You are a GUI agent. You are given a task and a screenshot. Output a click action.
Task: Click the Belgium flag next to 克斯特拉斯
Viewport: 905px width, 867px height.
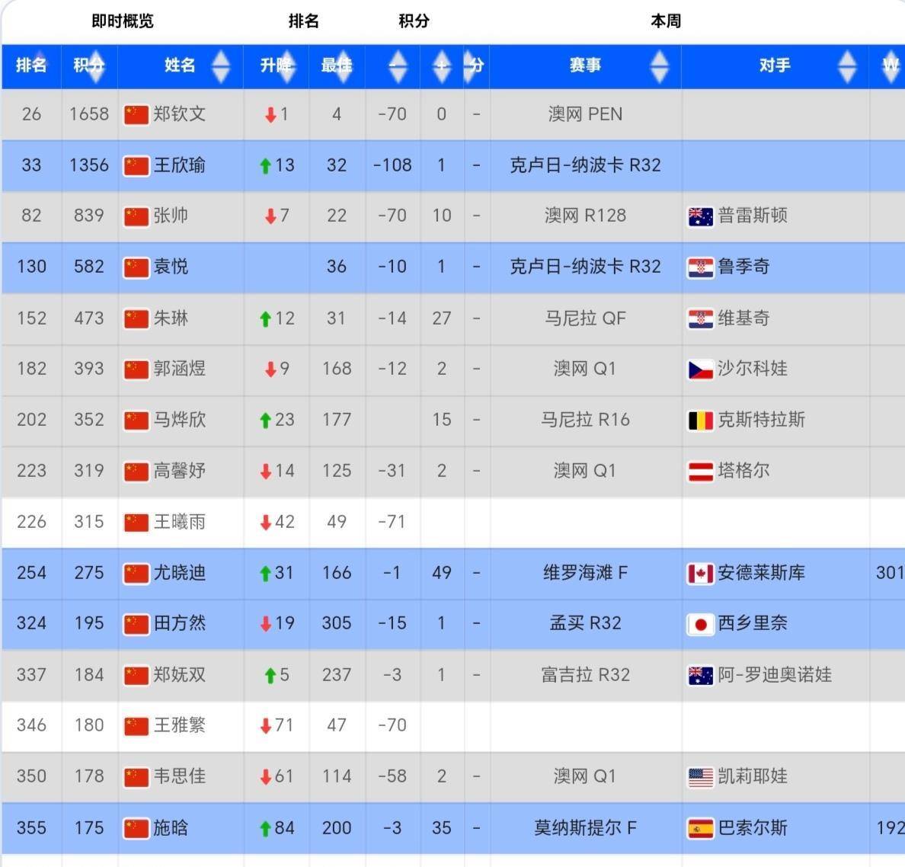pos(700,421)
